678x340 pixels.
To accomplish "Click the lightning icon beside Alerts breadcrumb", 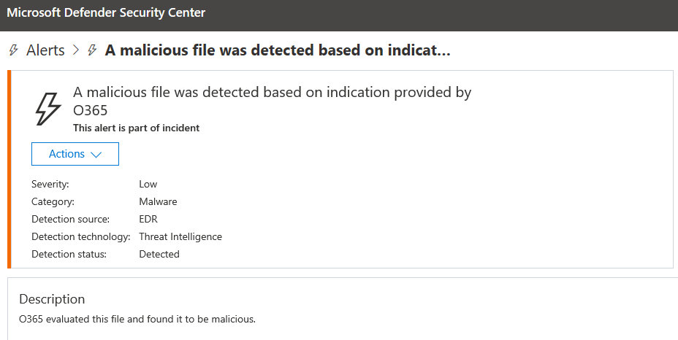I will click(x=12, y=50).
